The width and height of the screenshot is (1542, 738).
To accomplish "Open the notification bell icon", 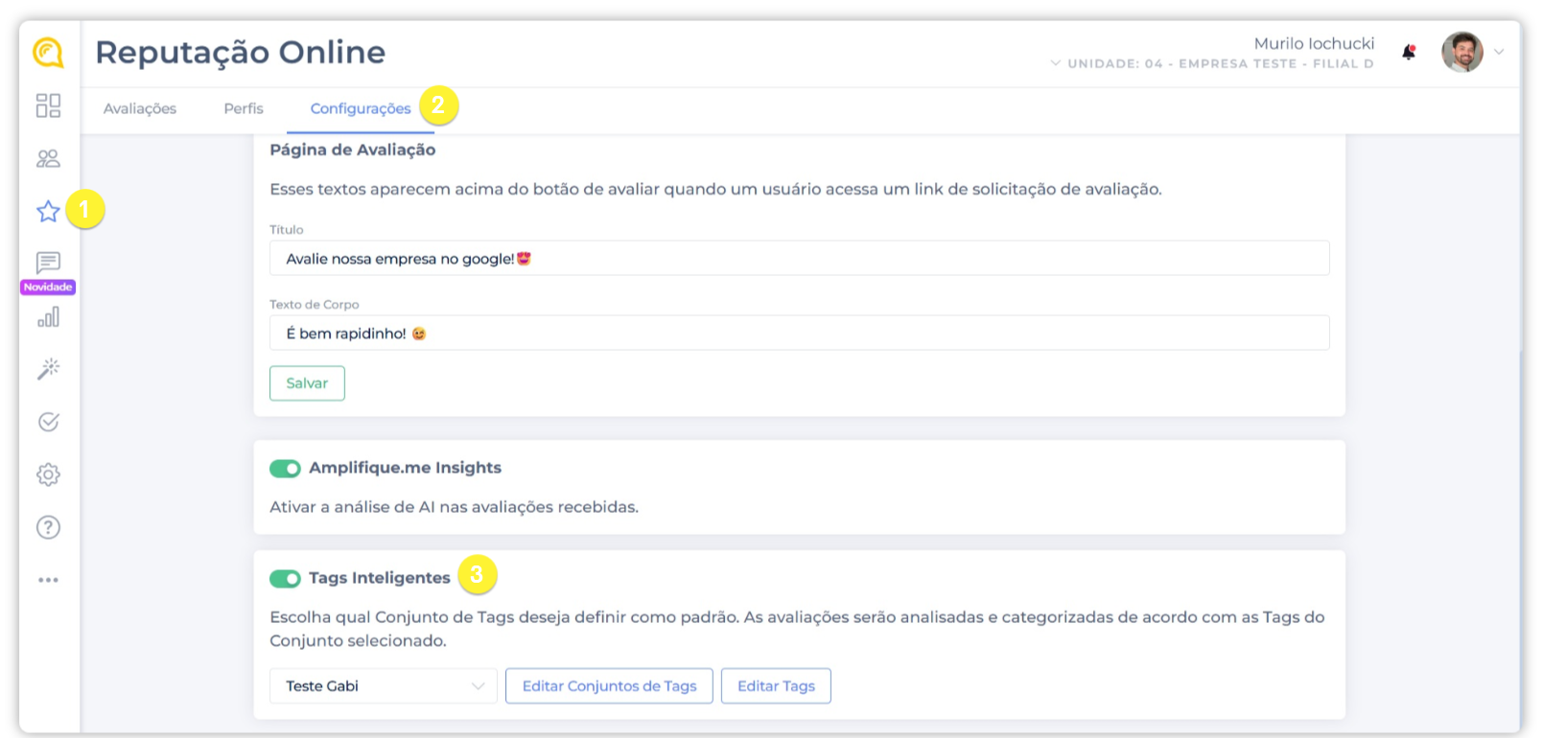I will click(x=1409, y=53).
